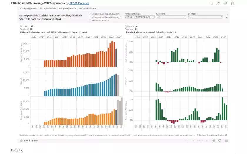Click the 2023 year header in left chart

[x=111, y=37]
